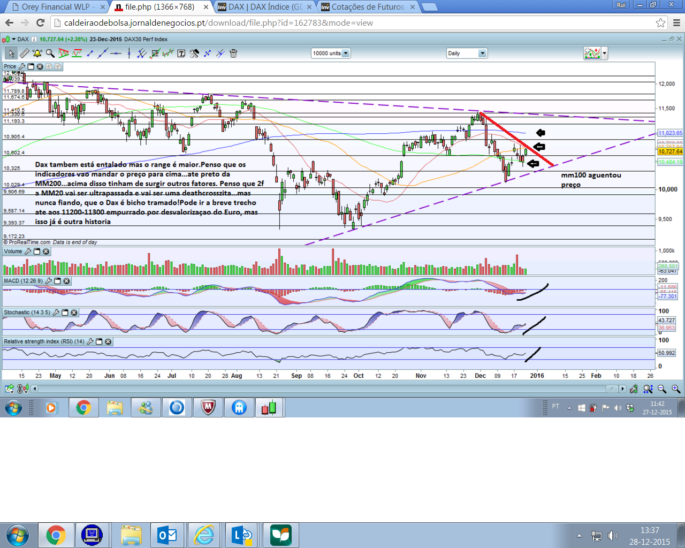Expand the DAX chart menu arrow
Viewport: 685px width, 548px height.
(x=13, y=39)
